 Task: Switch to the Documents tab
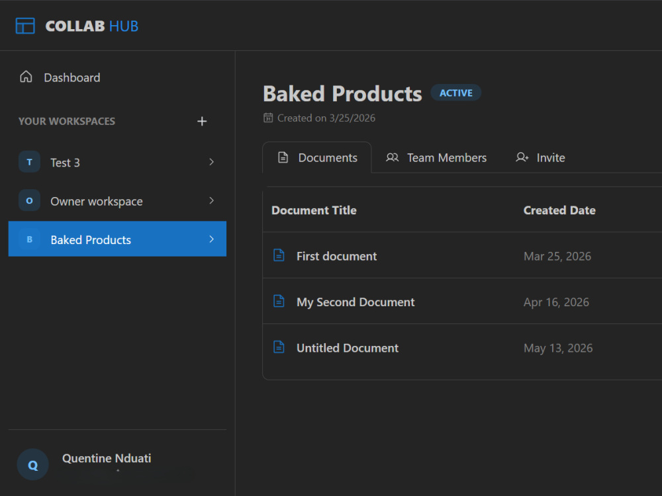(x=317, y=158)
